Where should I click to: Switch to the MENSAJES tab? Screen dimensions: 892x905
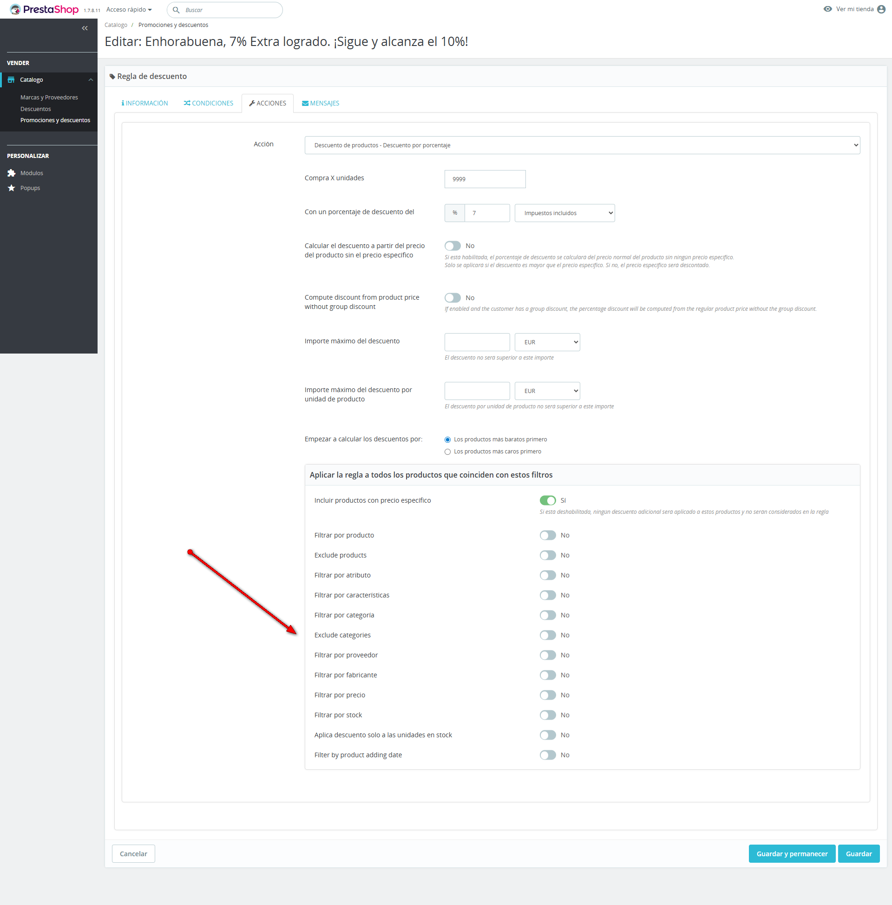click(x=321, y=103)
